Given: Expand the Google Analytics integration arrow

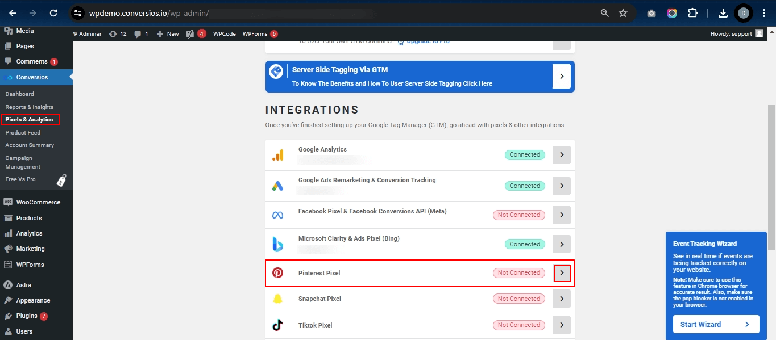Looking at the screenshot, I should tap(562, 154).
